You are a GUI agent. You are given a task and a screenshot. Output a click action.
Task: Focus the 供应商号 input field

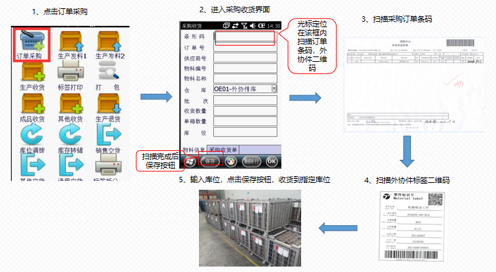[x=245, y=58]
